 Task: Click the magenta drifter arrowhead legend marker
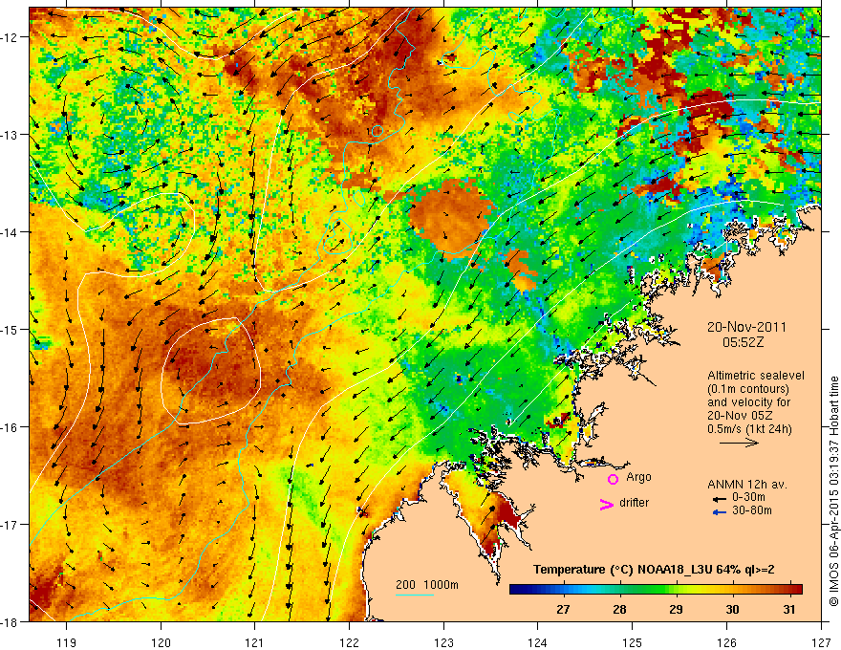click(x=607, y=504)
